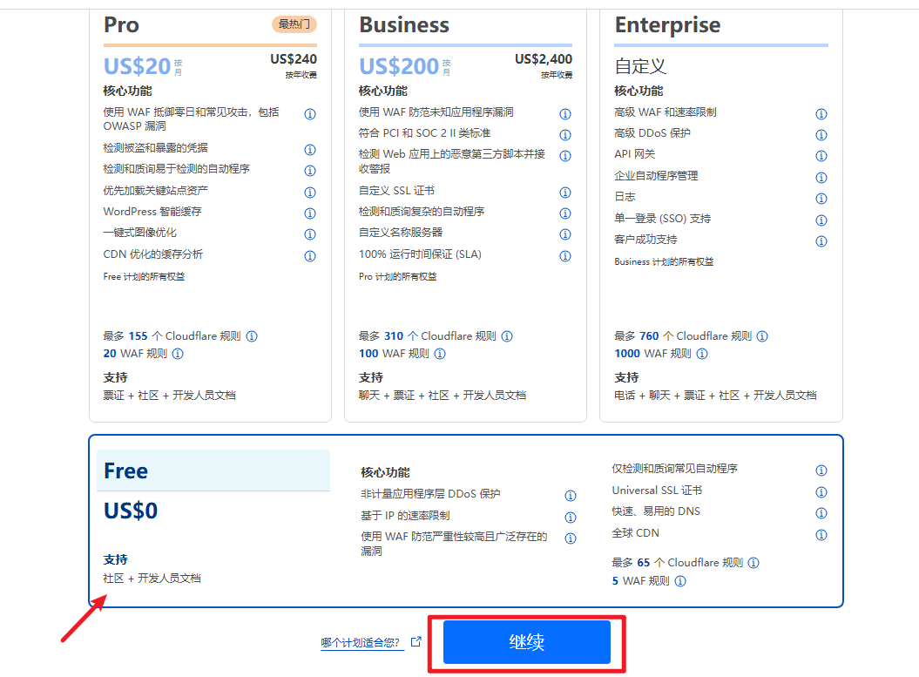Show info for 基于 IP 的速率限制
This screenshot has height=677, width=919.
coord(571,518)
